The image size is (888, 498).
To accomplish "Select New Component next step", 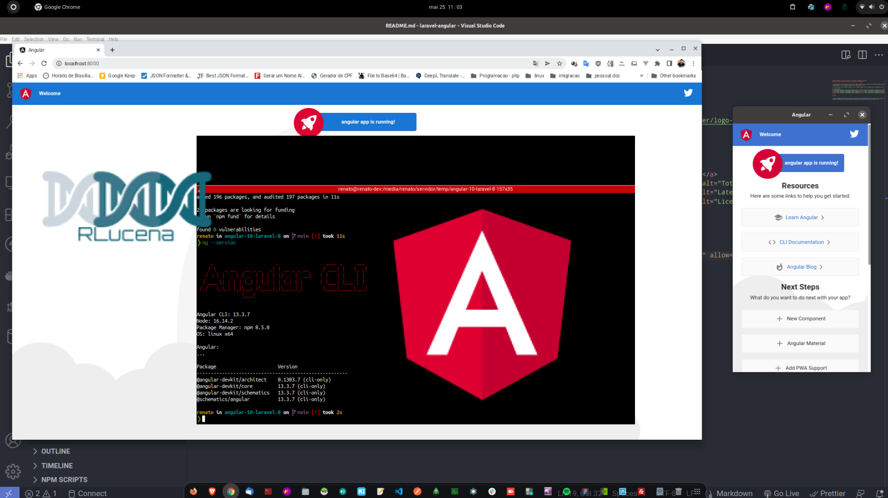I will (x=800, y=319).
